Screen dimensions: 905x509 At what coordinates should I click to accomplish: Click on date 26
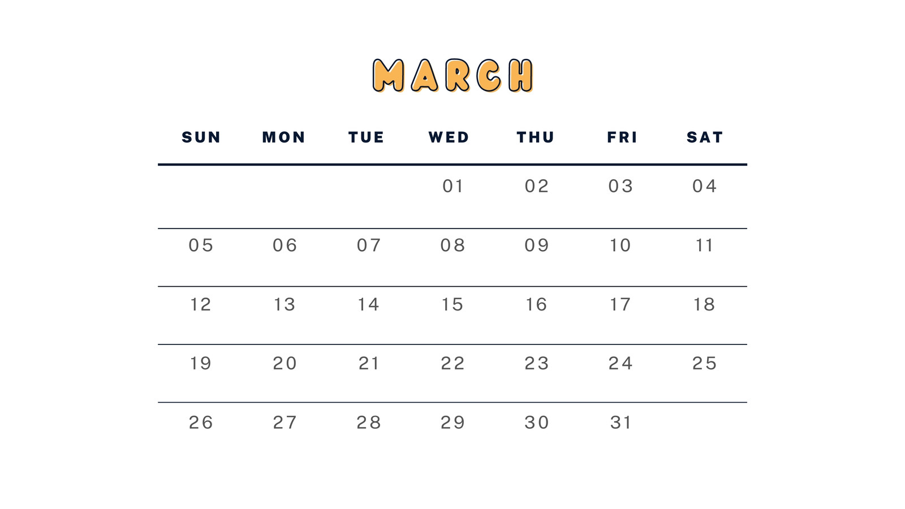click(x=201, y=422)
